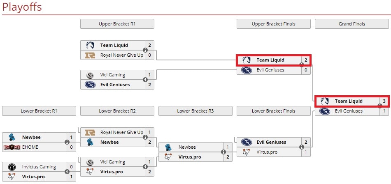The height and width of the screenshot is (184, 391).
Task: Click Team Liquid logo in Grand Finals
Action: coord(325,101)
